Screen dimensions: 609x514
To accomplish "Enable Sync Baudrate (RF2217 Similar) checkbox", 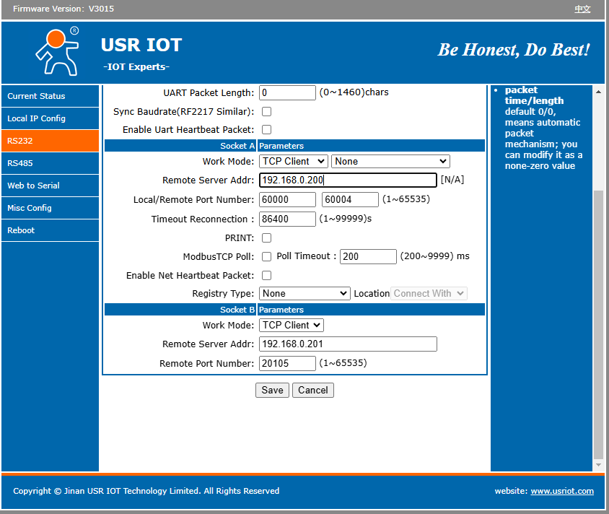I will pyautogui.click(x=266, y=112).
